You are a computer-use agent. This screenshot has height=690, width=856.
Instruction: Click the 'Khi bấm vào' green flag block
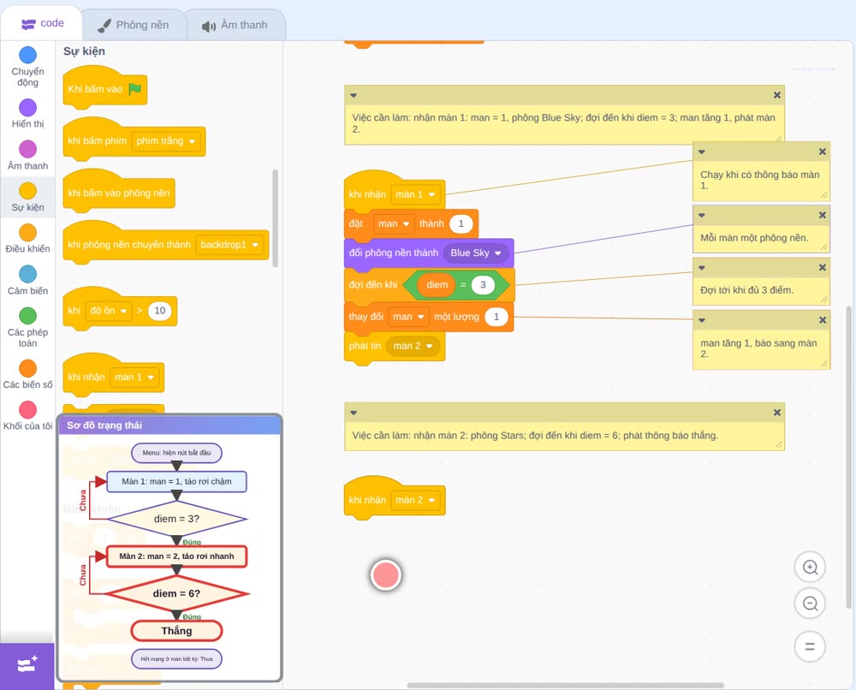pos(104,89)
